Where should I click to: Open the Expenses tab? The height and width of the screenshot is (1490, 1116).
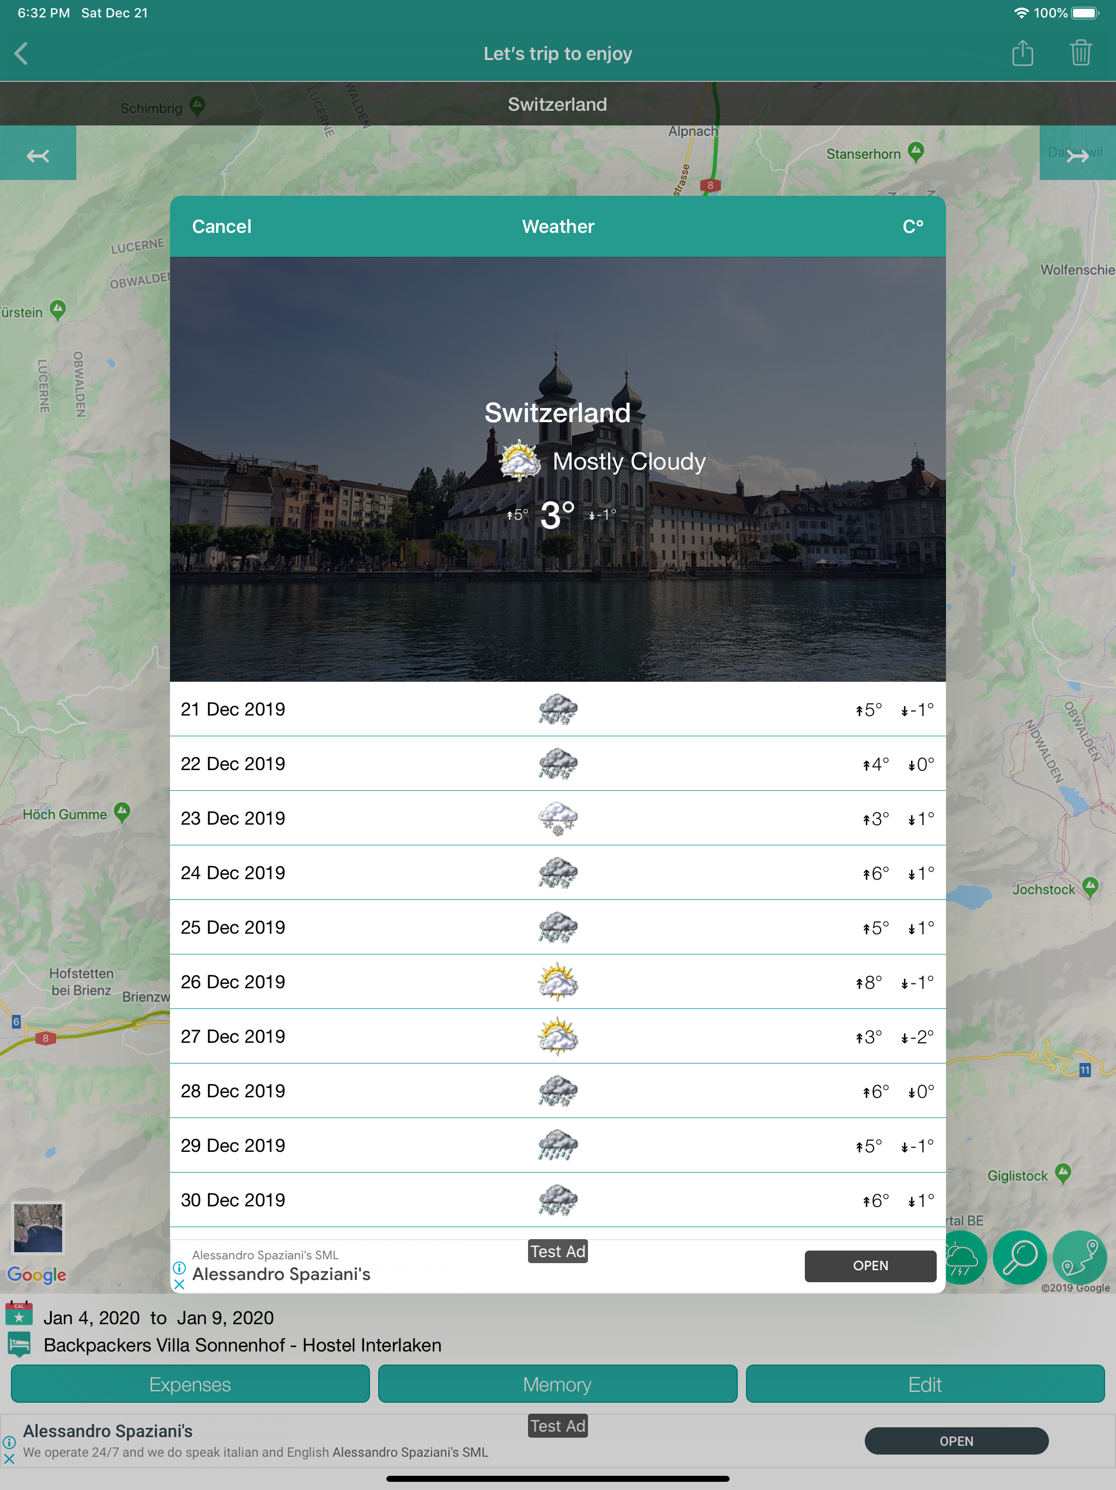click(190, 1384)
